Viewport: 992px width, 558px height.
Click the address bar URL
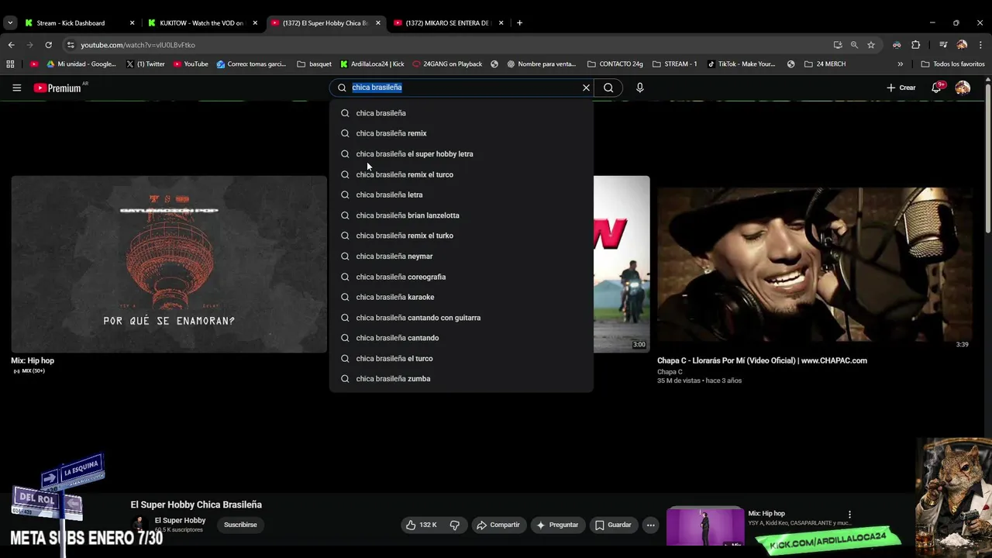point(138,45)
